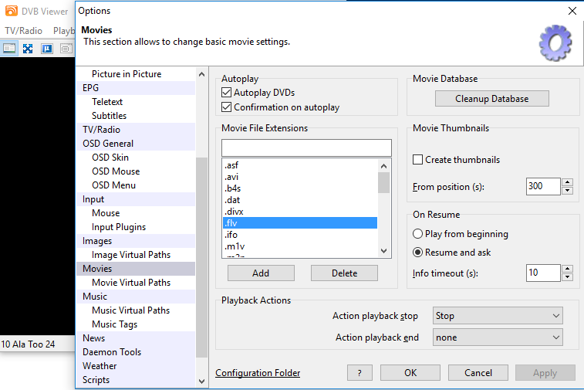Select .avi in extensions list
Viewport: 584px width, 390px height.
pyautogui.click(x=300, y=177)
